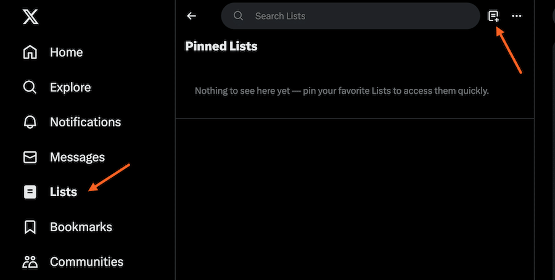Screen dimensions: 555x280
Task: Open the Home menu label
Action: 67,52
